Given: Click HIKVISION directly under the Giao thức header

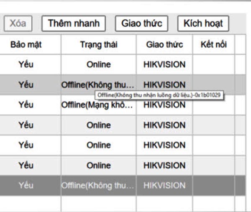Looking at the screenshot, I should point(164,64).
